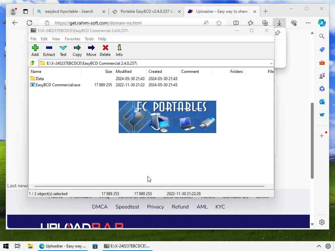Toggle Edge split screen icon

pos(236,23)
